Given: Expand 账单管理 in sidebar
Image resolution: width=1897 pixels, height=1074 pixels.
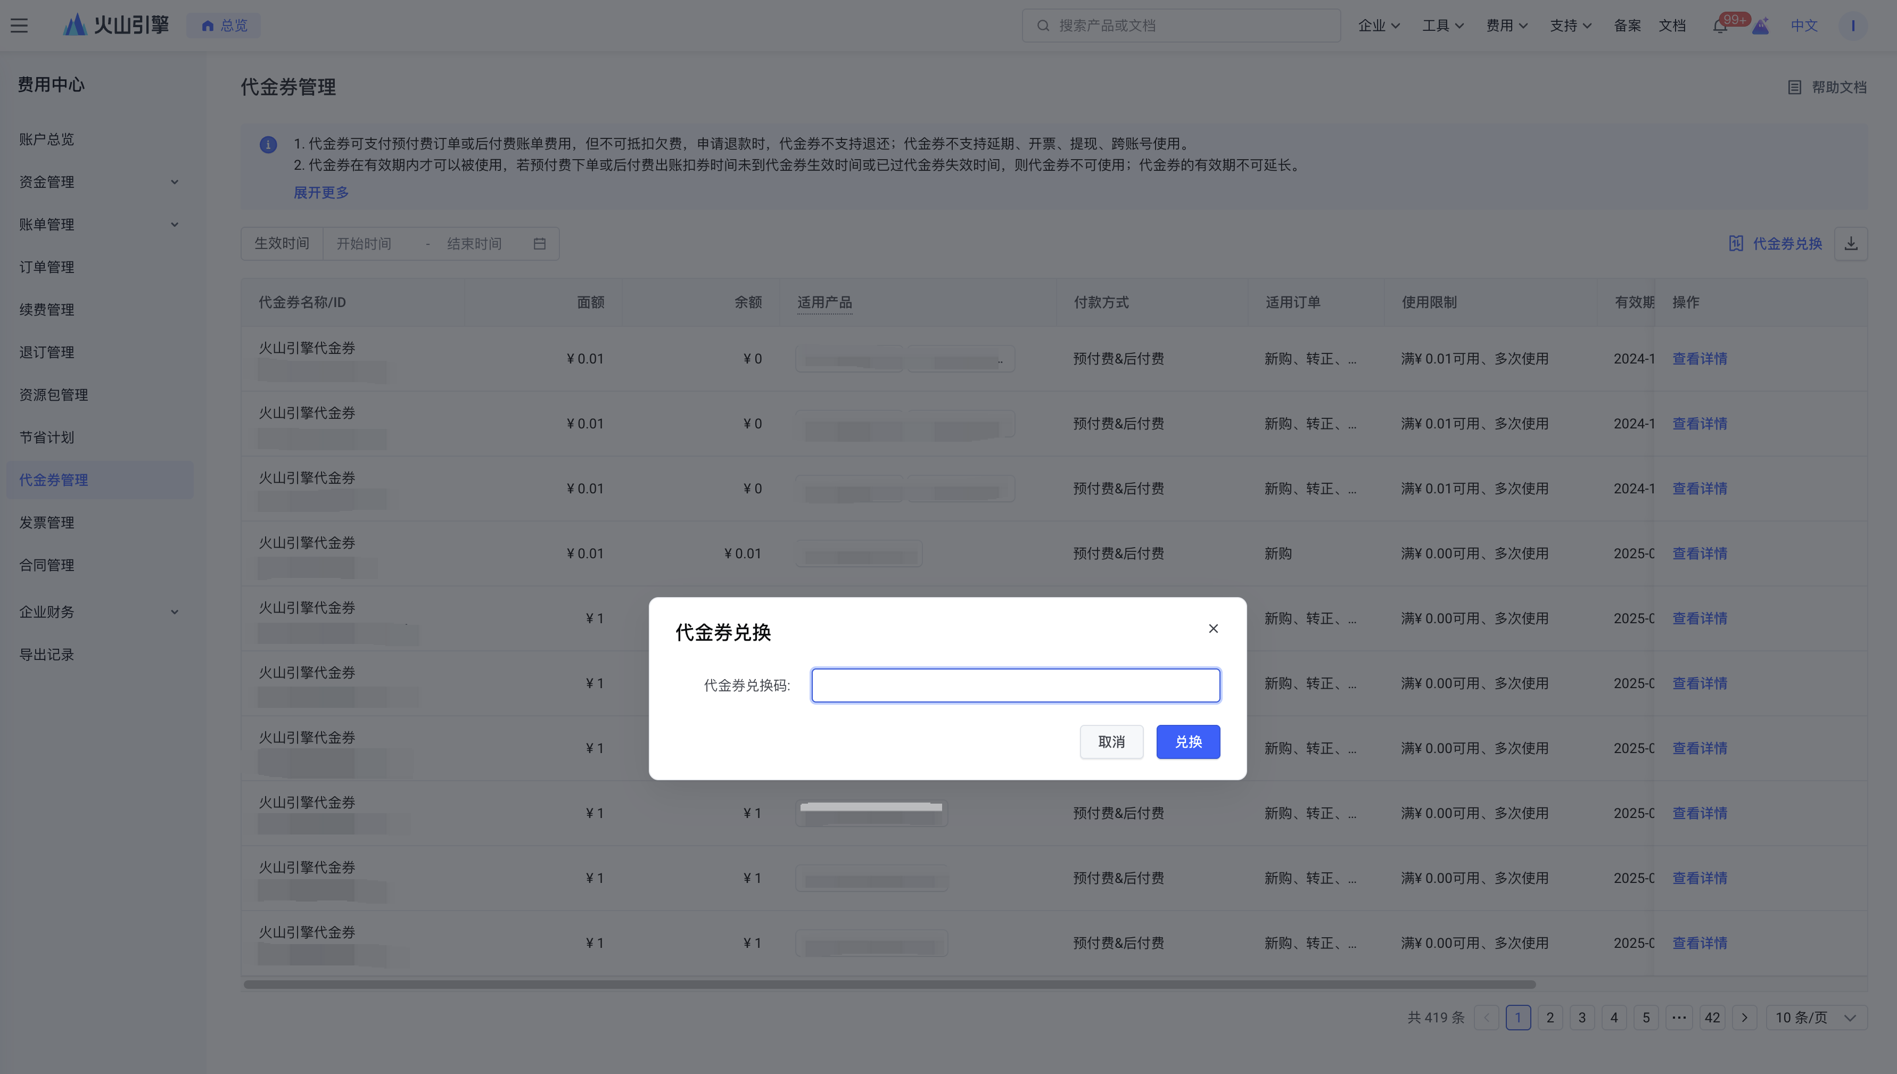Looking at the screenshot, I should 100,224.
